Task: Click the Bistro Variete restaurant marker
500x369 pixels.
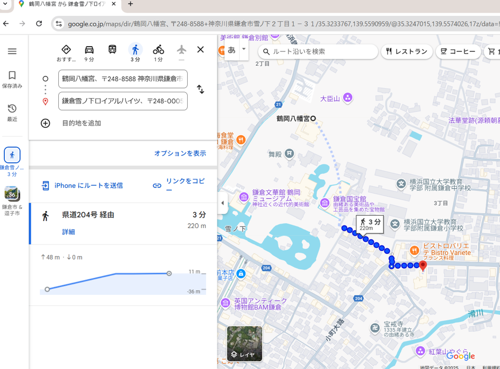Action: click(x=414, y=251)
